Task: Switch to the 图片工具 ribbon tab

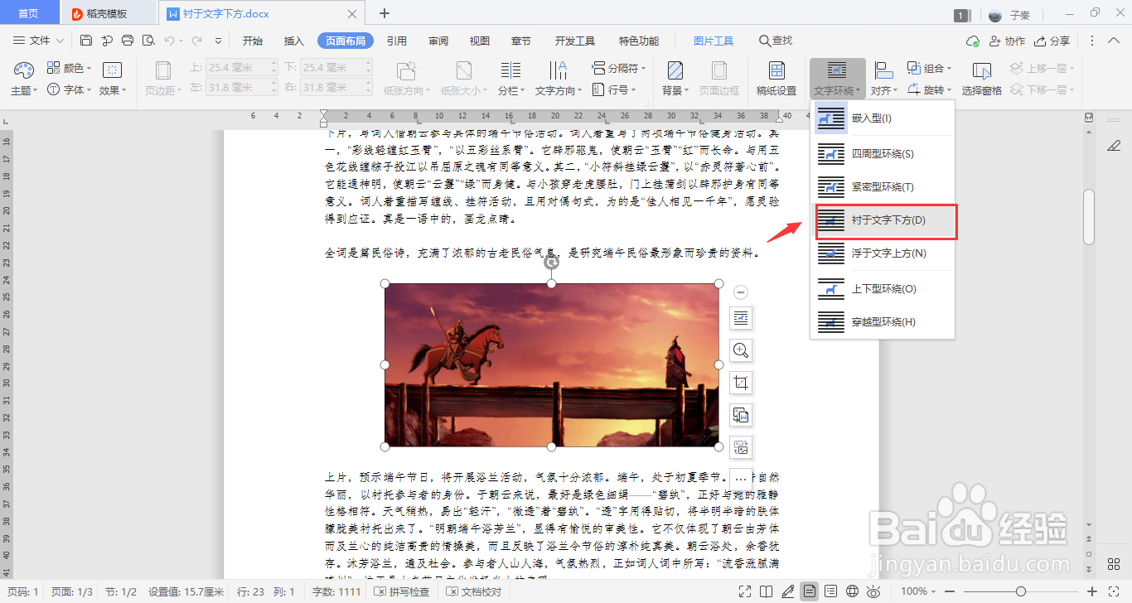Action: 714,41
